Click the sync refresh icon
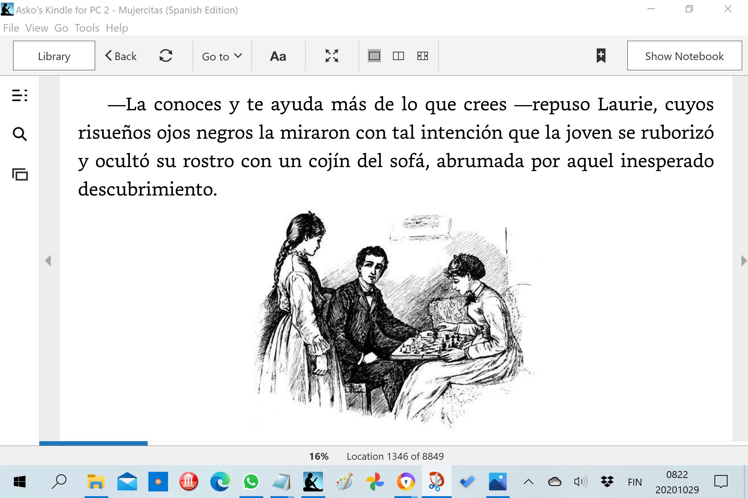This screenshot has height=498, width=748. click(x=165, y=56)
